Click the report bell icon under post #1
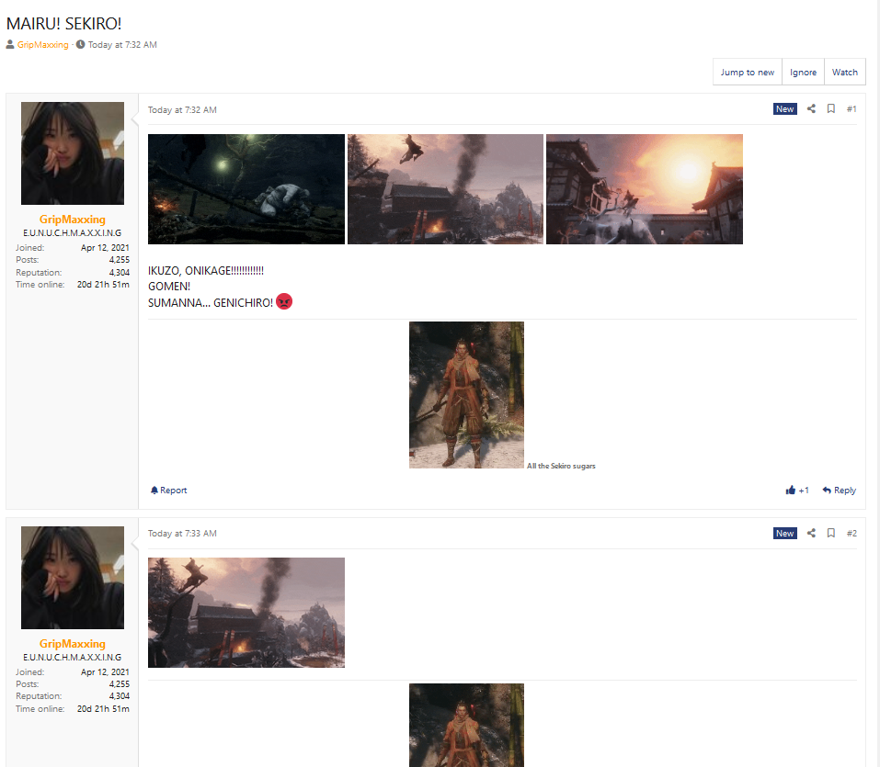Image resolution: width=880 pixels, height=767 pixels. click(154, 490)
